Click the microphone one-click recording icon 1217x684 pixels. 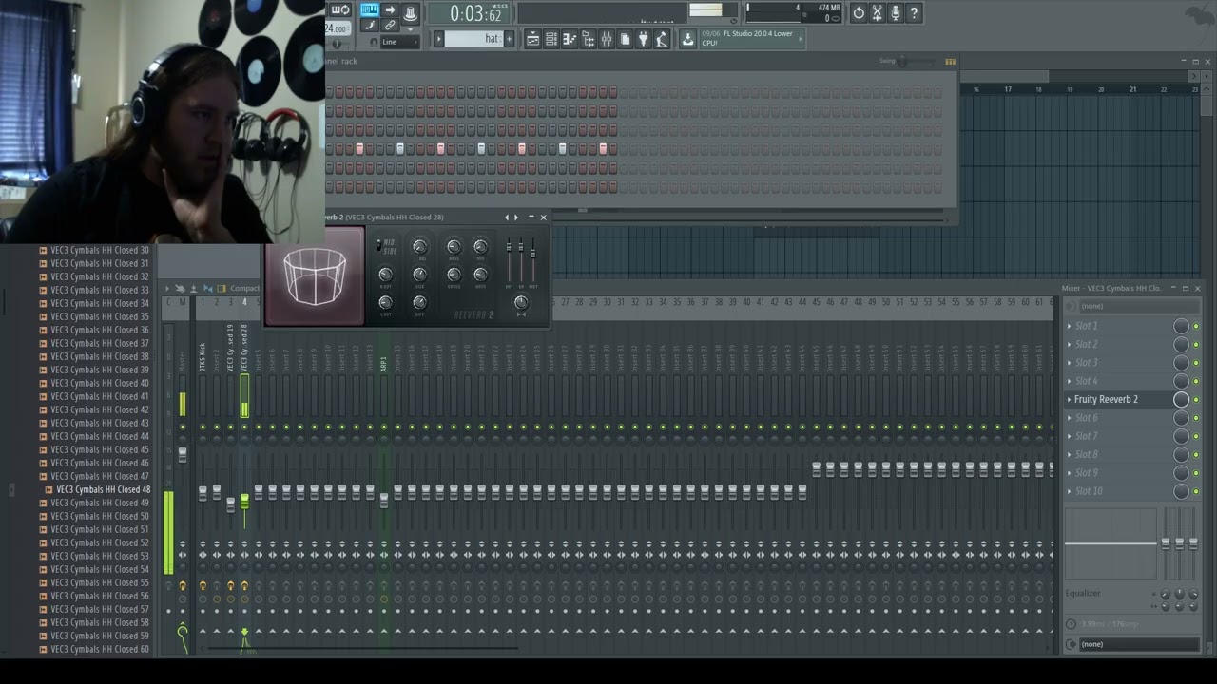coord(895,13)
